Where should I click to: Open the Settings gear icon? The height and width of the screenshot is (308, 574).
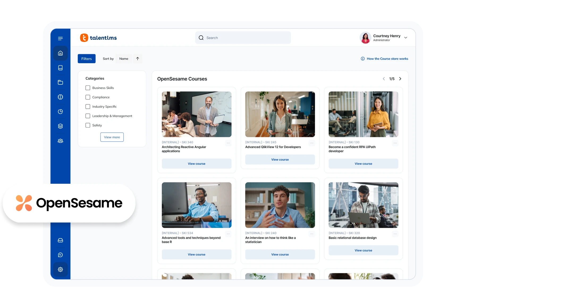(60, 269)
